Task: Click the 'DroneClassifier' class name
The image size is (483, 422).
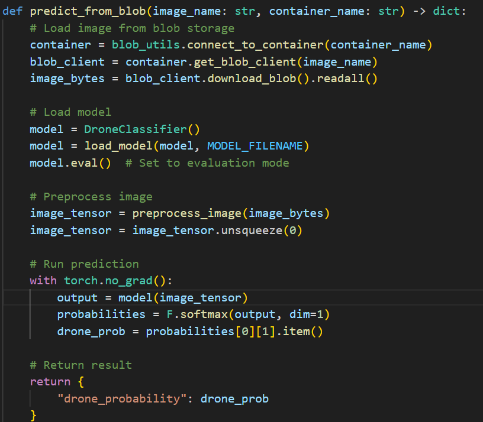Action: [136, 129]
